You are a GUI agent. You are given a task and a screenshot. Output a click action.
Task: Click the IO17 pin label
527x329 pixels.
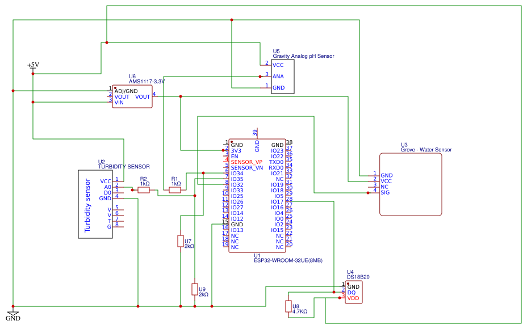coord(277,202)
